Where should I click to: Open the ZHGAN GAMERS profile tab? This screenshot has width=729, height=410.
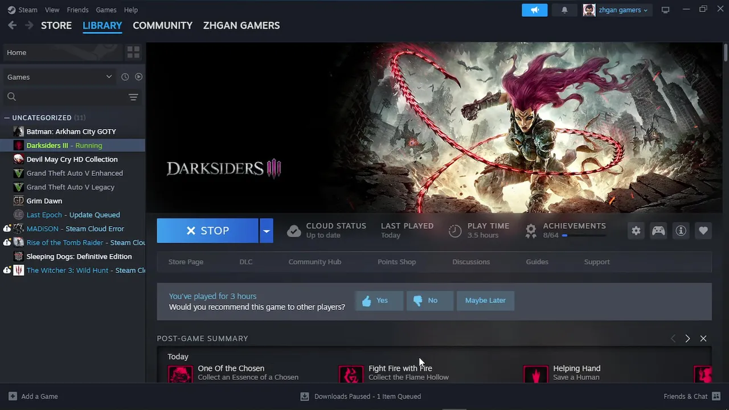tap(241, 26)
